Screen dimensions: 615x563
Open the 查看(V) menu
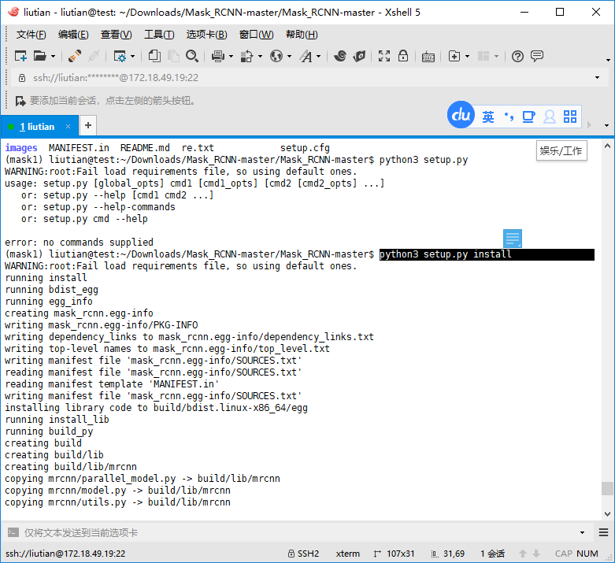(x=116, y=35)
